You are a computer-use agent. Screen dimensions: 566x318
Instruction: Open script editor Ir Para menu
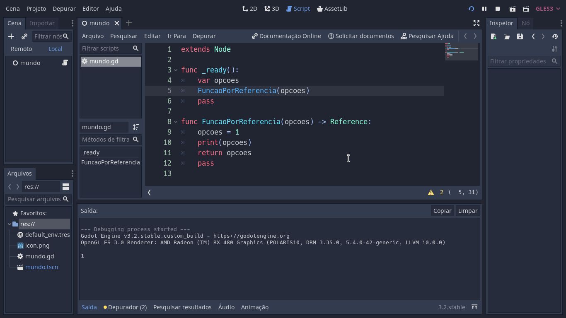click(177, 36)
